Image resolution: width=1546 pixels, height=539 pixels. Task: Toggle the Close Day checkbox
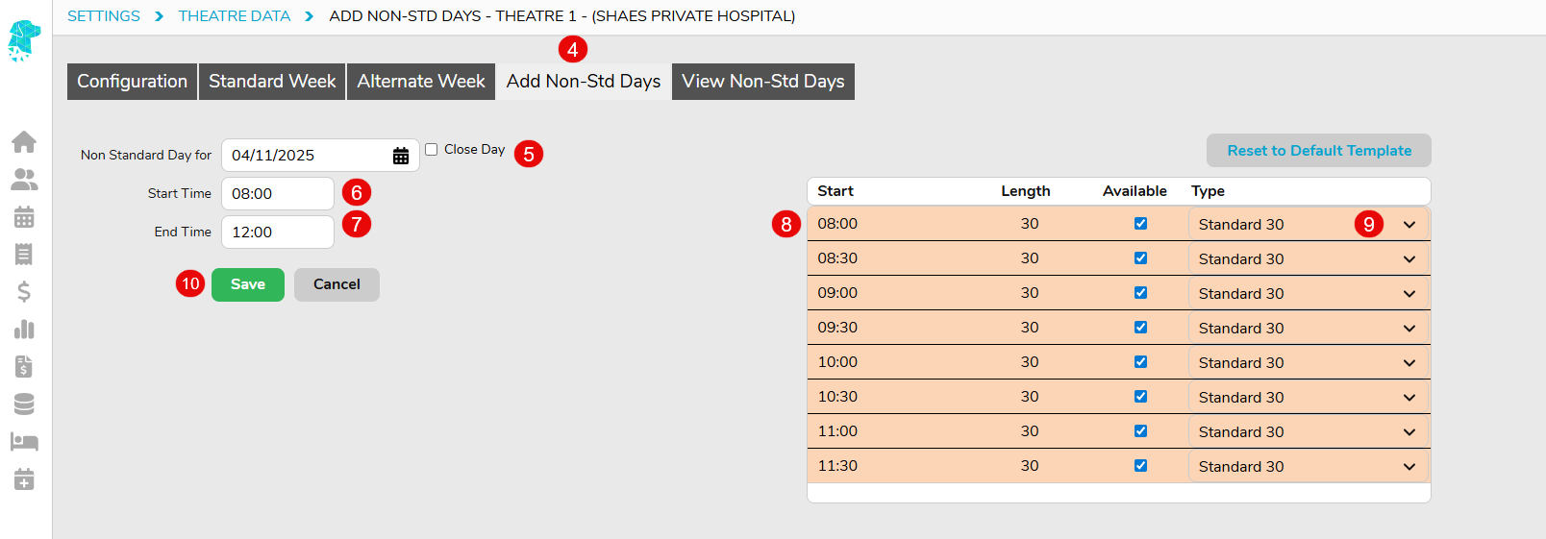(x=432, y=149)
